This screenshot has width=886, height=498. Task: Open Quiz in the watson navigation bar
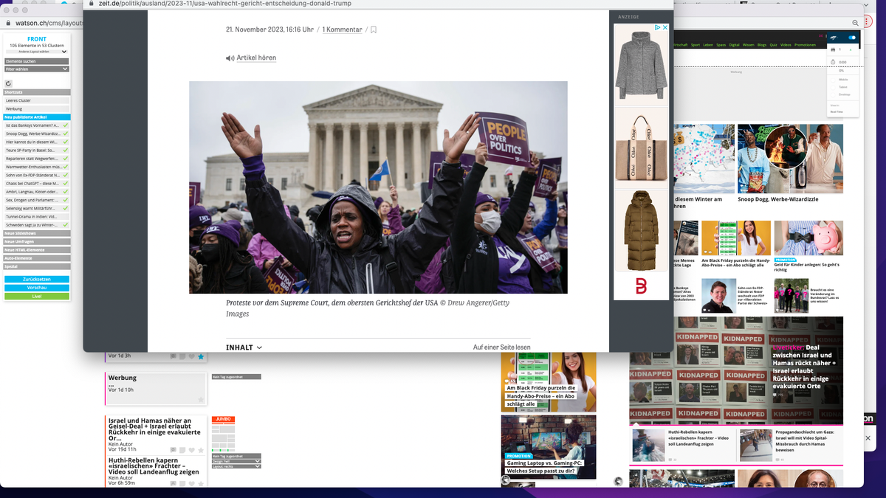(773, 45)
